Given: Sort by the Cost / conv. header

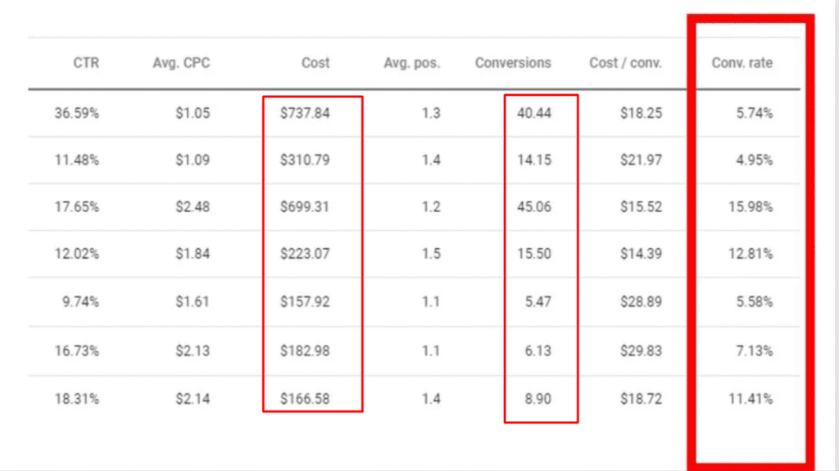Looking at the screenshot, I should (x=625, y=63).
